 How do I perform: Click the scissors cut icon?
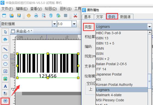coord(75,16)
